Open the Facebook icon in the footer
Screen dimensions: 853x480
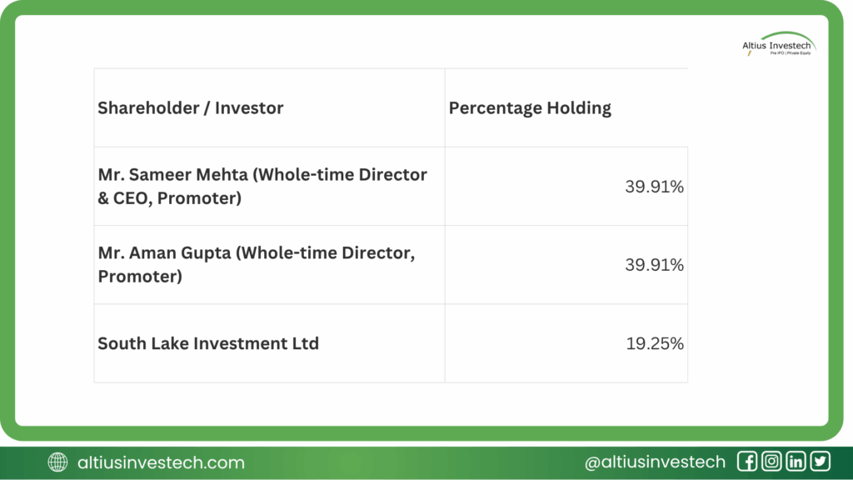[x=747, y=462]
